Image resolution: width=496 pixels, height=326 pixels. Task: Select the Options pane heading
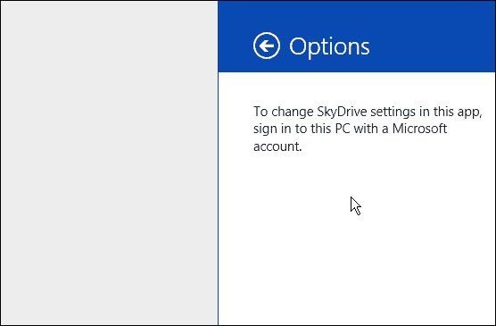[329, 46]
